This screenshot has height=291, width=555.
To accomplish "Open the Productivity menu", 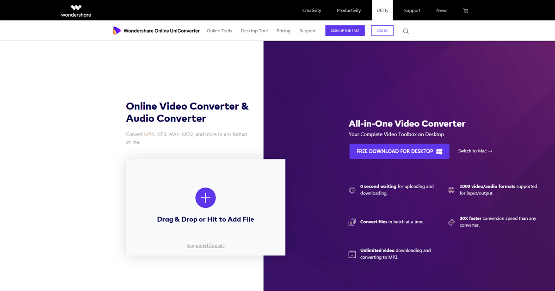I will [x=349, y=10].
